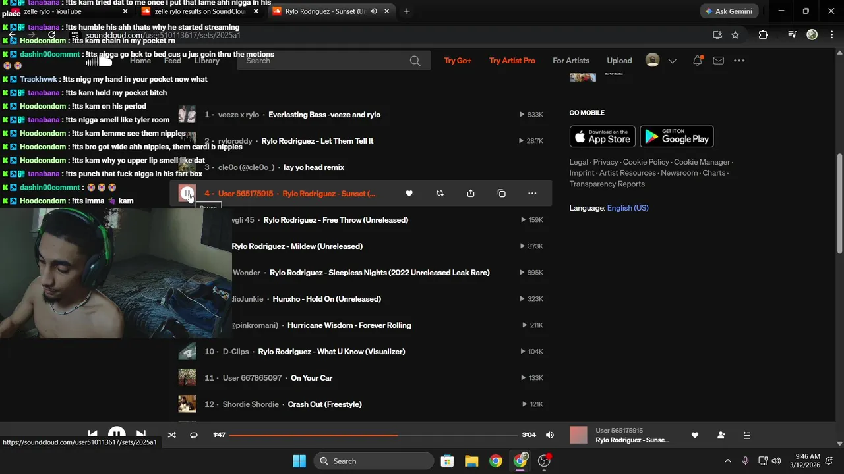Open Chrome media controls icon
844x474 pixels.
(793, 35)
